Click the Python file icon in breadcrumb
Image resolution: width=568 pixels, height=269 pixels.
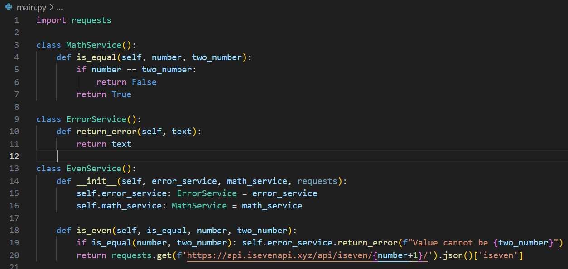click(9, 7)
